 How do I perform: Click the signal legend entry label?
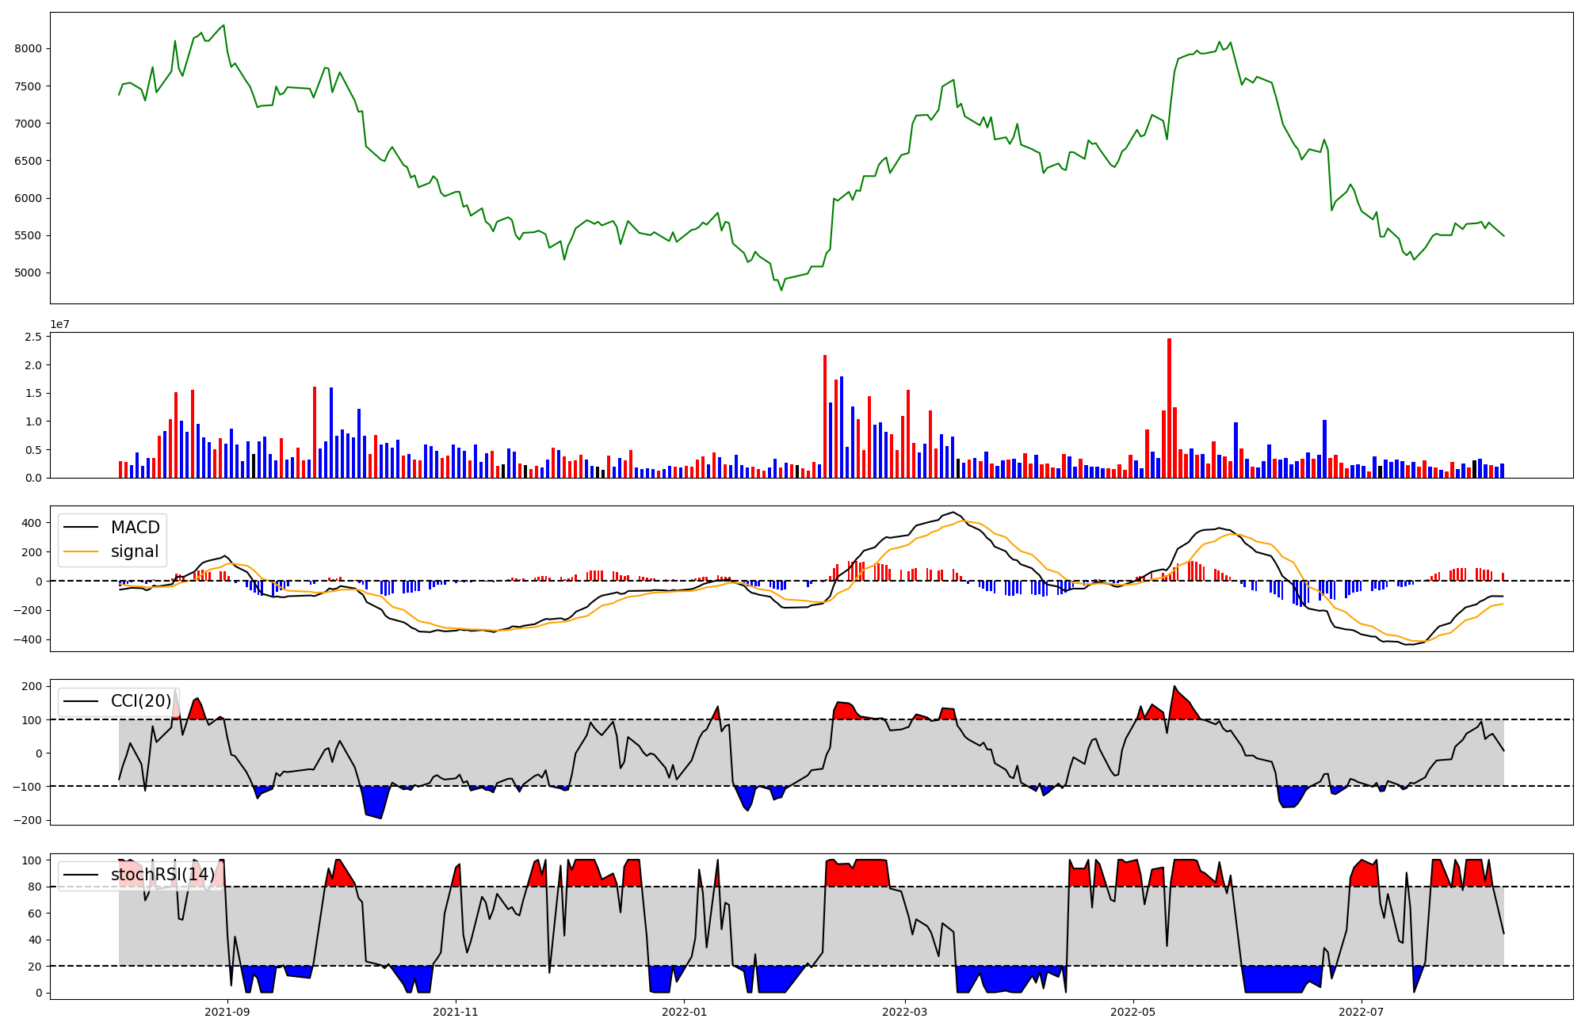(x=135, y=551)
